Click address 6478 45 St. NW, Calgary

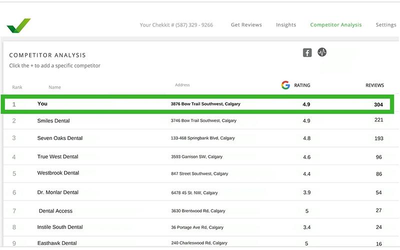click(x=194, y=192)
